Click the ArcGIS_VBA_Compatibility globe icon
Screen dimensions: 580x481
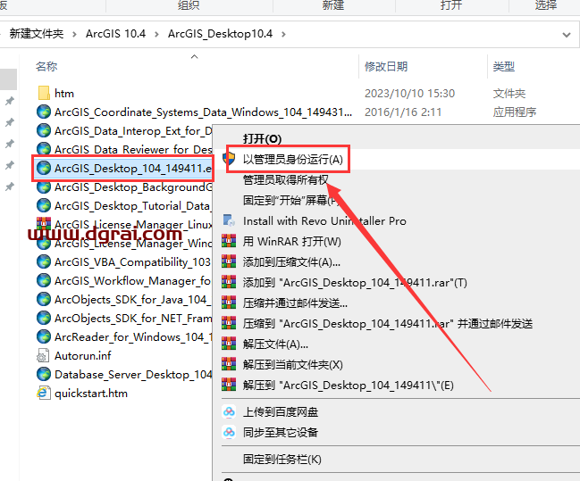coord(44,261)
